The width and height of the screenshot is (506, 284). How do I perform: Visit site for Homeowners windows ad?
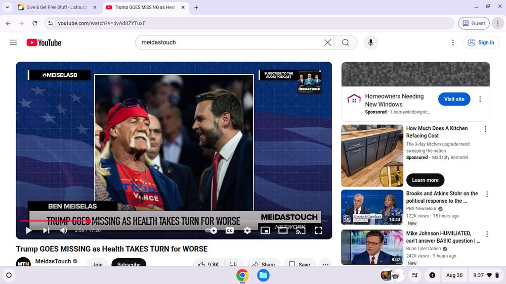(454, 99)
